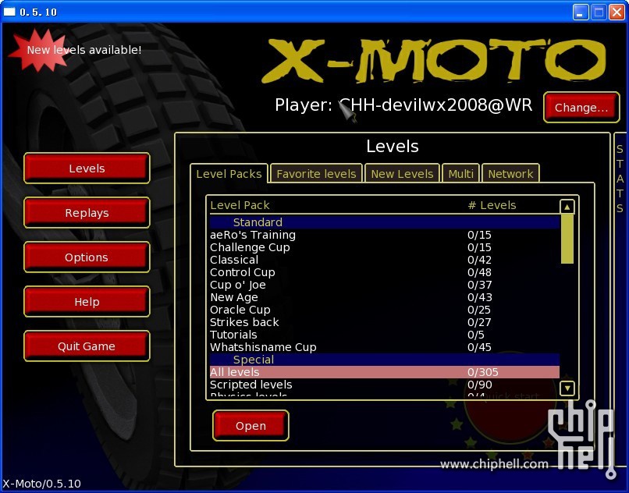This screenshot has height=493, width=629.
Task: Select the Cup o' Joe pack
Action: coord(384,285)
